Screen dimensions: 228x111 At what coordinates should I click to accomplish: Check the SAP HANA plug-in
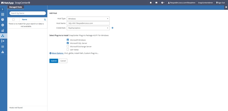[x=68, y=50]
